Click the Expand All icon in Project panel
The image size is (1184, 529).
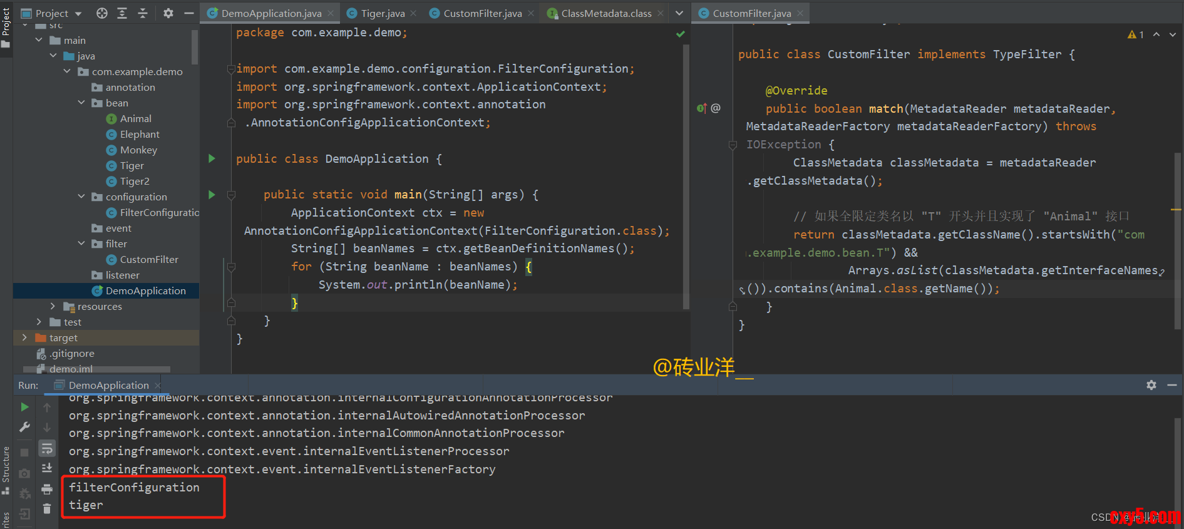122,13
